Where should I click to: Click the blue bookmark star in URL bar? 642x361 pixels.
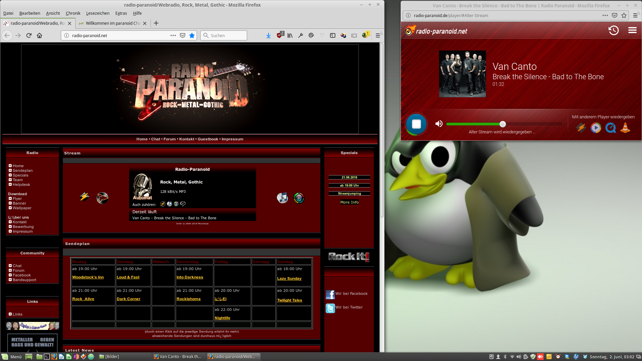pyautogui.click(x=192, y=35)
